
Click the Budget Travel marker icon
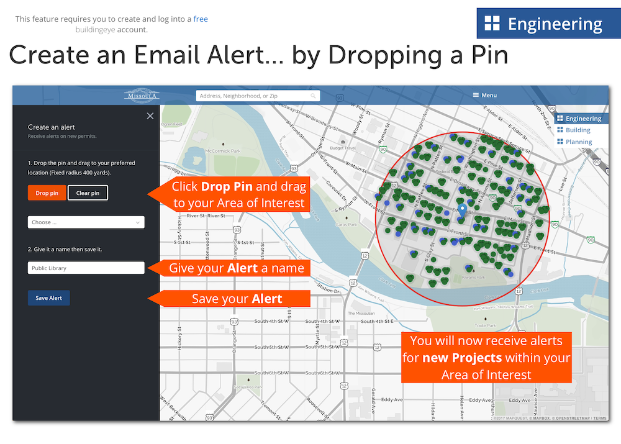[343, 142]
